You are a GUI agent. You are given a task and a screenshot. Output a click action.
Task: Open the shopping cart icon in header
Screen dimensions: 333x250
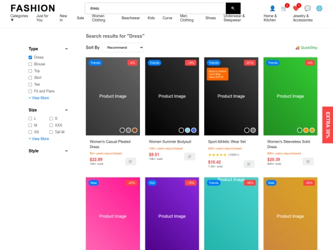[283, 9]
